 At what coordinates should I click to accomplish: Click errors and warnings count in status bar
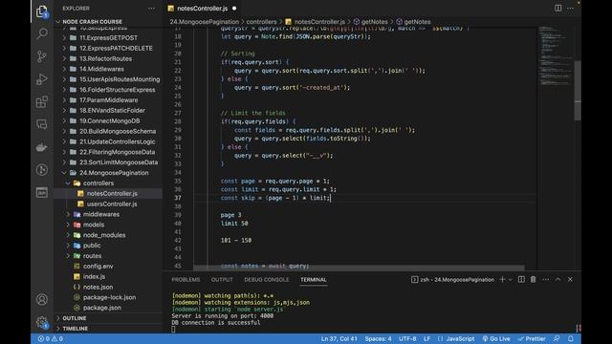click(x=50, y=338)
